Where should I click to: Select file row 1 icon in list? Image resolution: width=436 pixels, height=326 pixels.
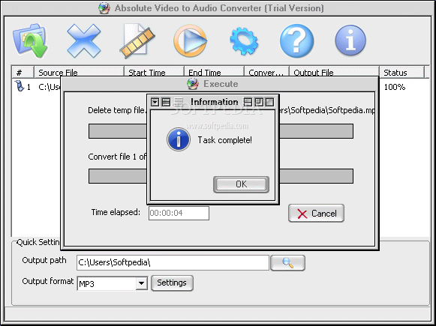pyautogui.click(x=19, y=86)
